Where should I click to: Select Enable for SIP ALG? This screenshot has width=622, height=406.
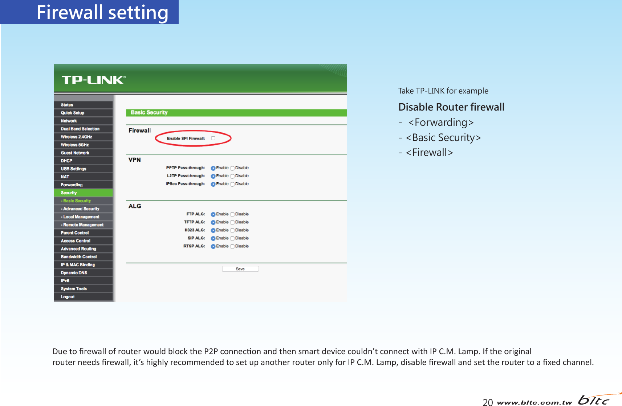coord(213,238)
